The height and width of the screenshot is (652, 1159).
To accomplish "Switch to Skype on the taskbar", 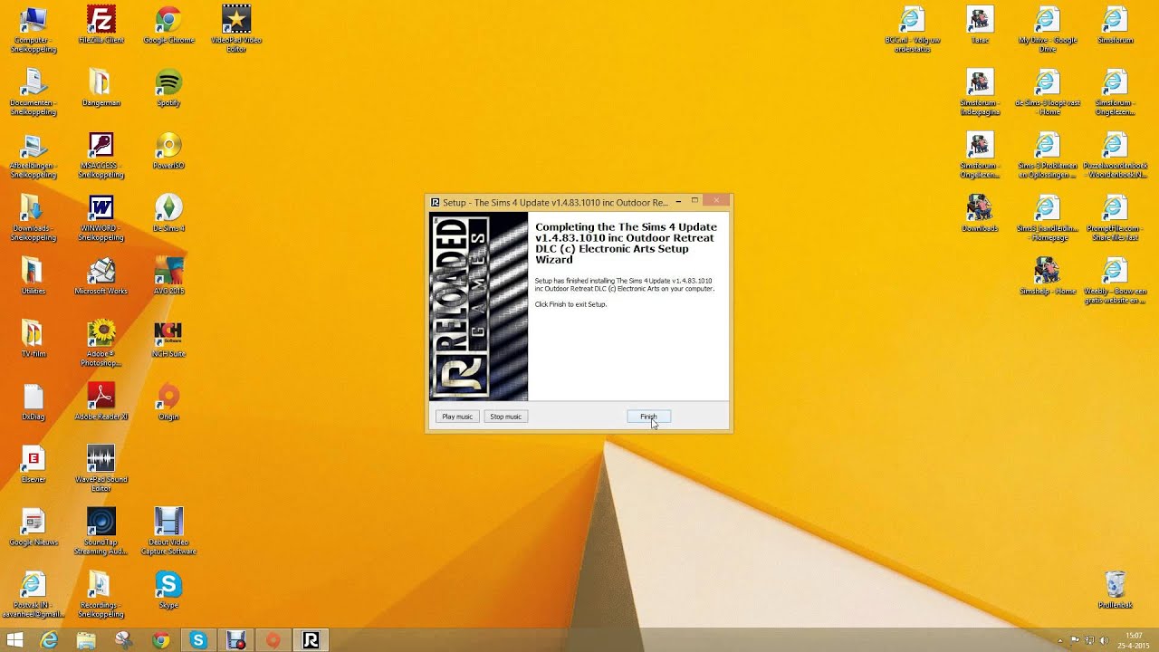I will (x=198, y=640).
